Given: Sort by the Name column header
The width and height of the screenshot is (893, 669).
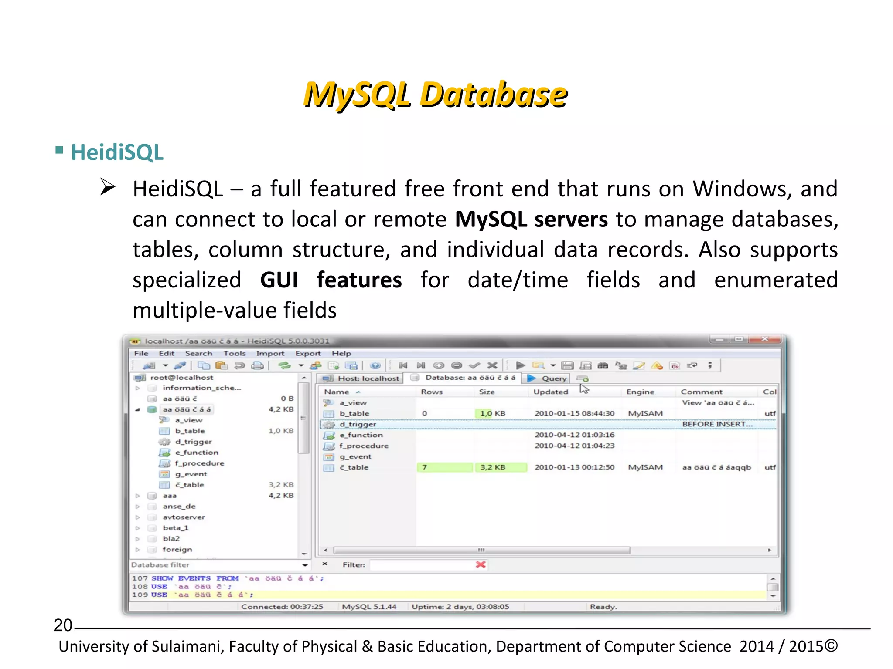Looking at the screenshot, I should [368, 392].
